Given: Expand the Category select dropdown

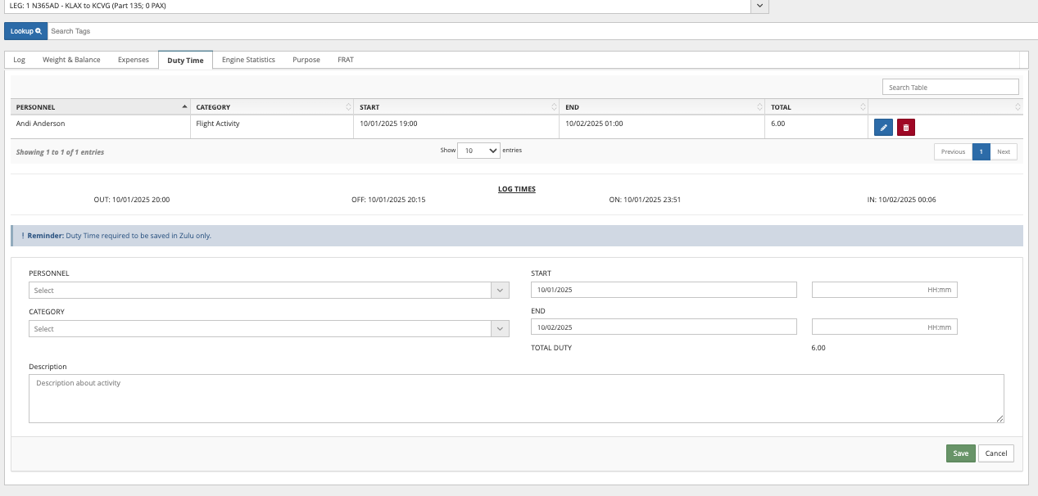Looking at the screenshot, I should click(x=269, y=329).
